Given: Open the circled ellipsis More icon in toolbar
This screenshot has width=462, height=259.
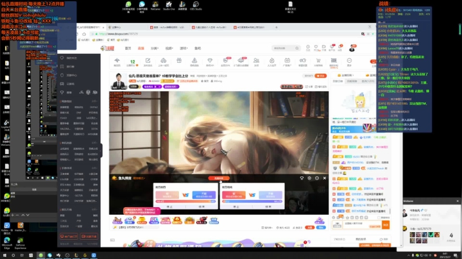Looking at the screenshot, I should click(x=349, y=61).
